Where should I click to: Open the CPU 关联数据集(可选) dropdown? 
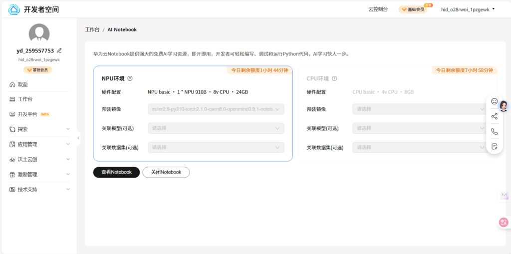click(x=421, y=147)
